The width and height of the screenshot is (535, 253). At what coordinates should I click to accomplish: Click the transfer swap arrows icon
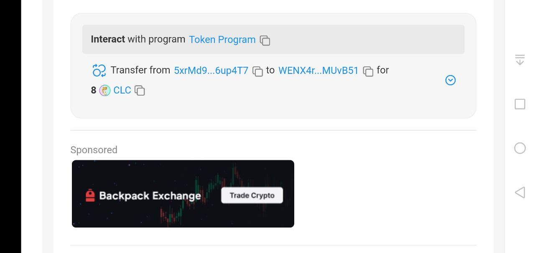(99, 71)
